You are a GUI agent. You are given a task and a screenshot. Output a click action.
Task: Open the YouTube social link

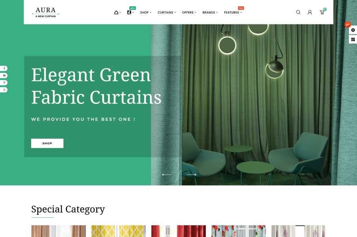[4, 75]
